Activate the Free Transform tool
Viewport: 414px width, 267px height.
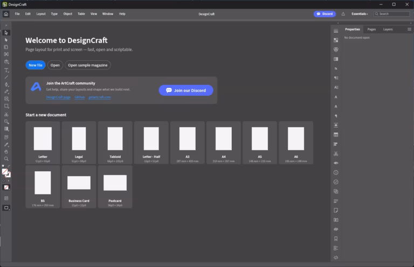[x=6, y=122]
